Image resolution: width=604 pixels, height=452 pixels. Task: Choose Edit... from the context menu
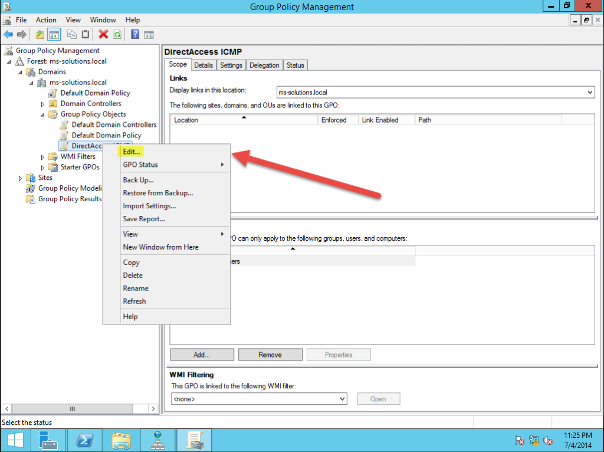tap(132, 152)
